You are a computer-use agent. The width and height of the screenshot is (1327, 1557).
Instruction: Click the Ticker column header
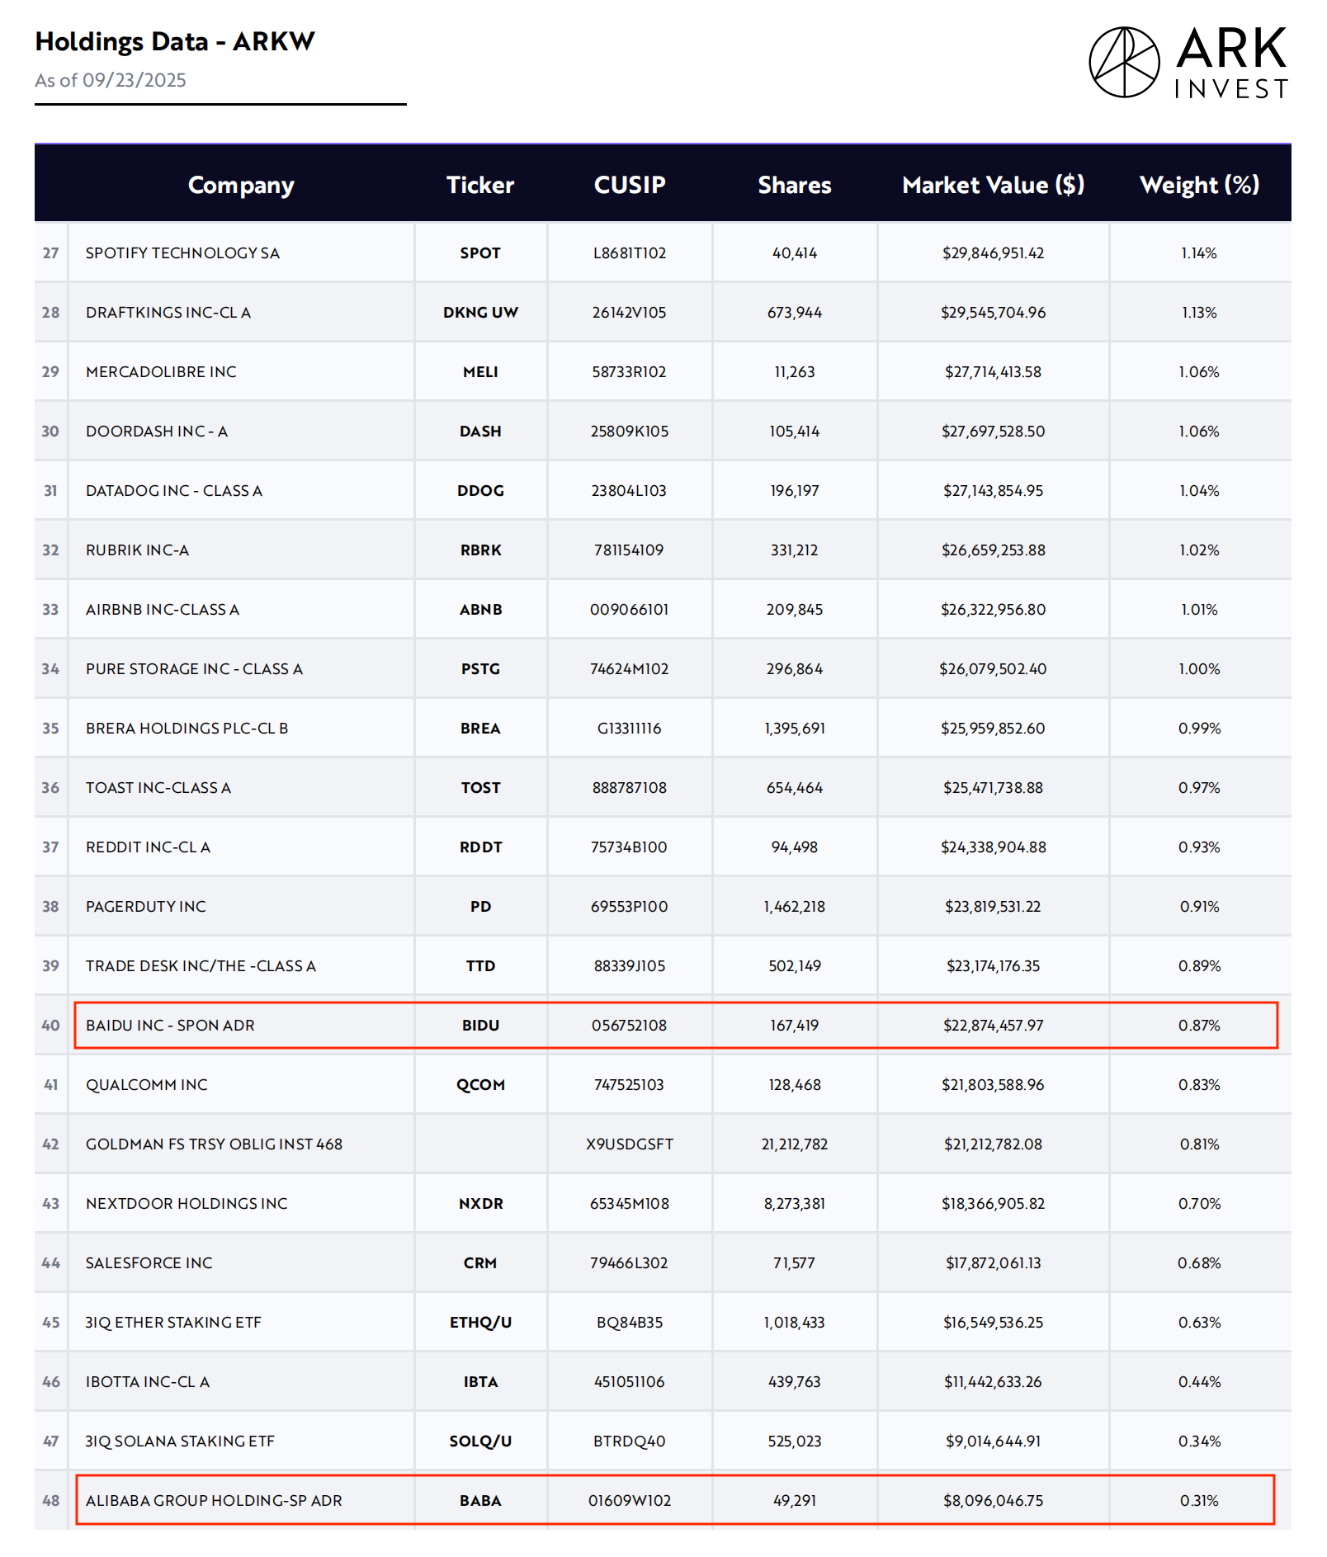480,185
